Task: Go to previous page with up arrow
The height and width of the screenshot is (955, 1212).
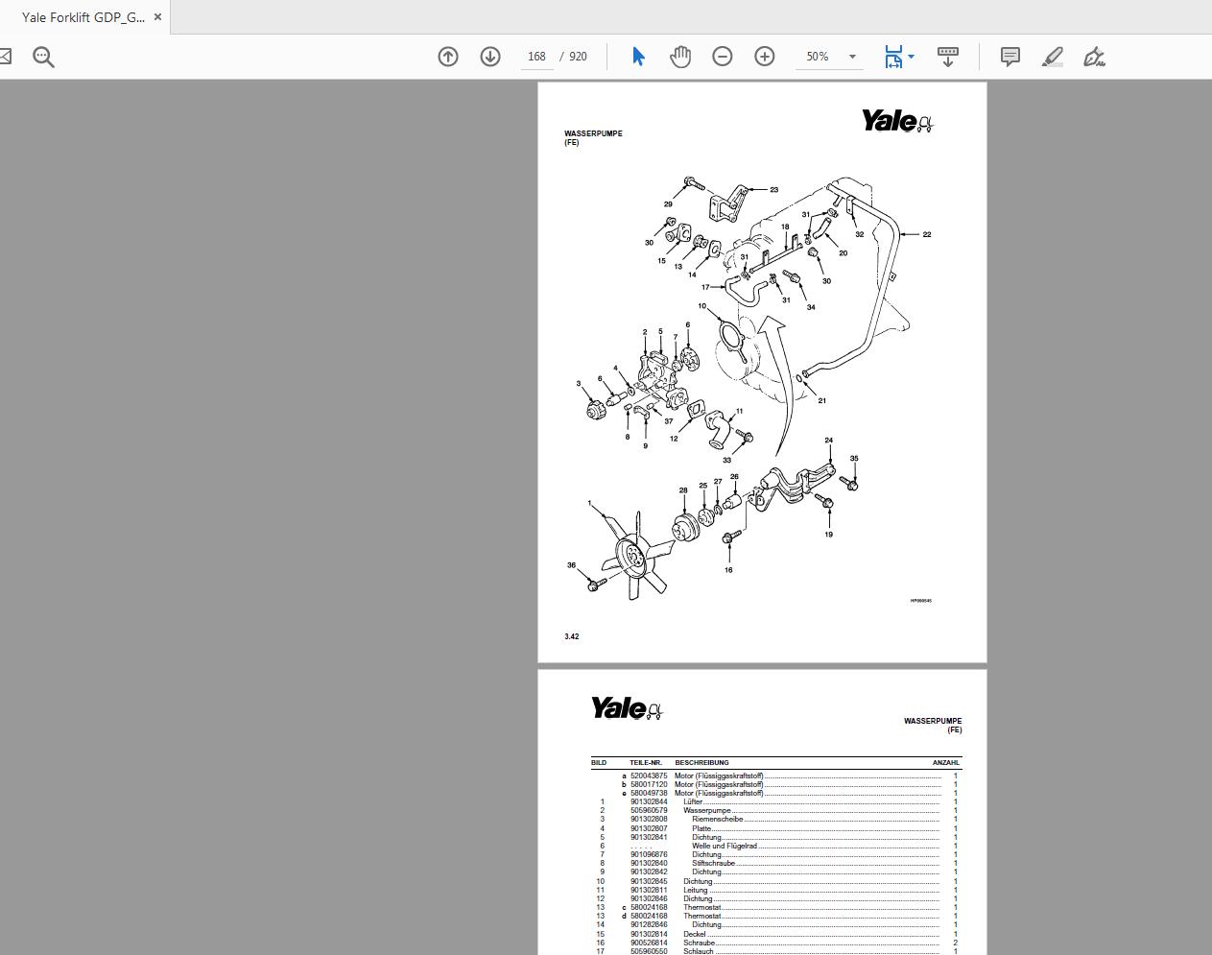Action: pos(448,57)
